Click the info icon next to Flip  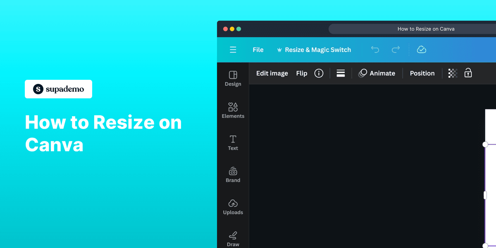[319, 73]
